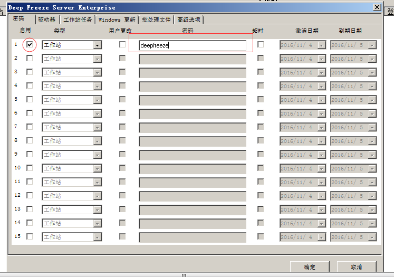Enable password row 15 checkbox
The width and height of the screenshot is (394, 277).
click(30, 237)
